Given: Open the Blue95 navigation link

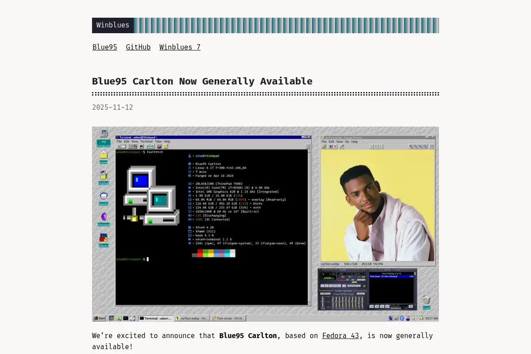Looking at the screenshot, I should pyautogui.click(x=105, y=47).
